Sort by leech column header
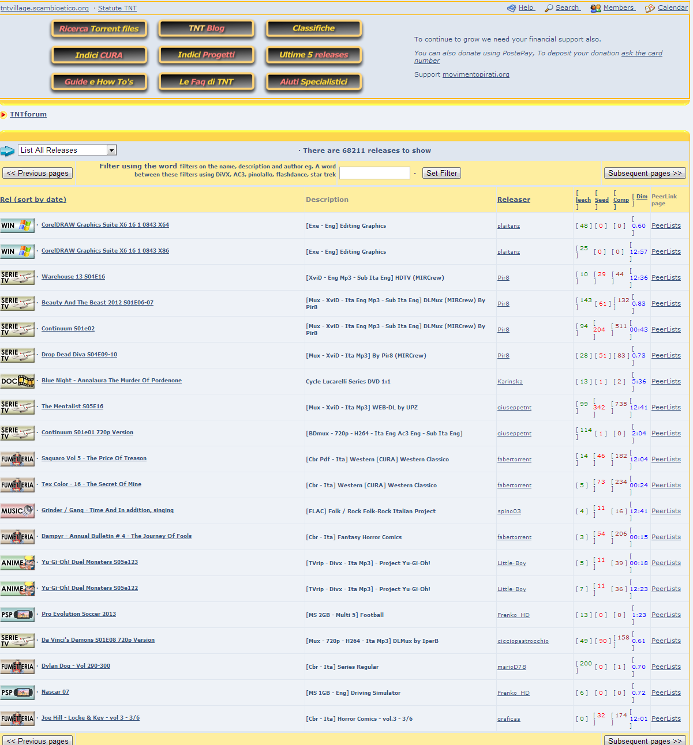This screenshot has height=745, width=693. (x=583, y=200)
